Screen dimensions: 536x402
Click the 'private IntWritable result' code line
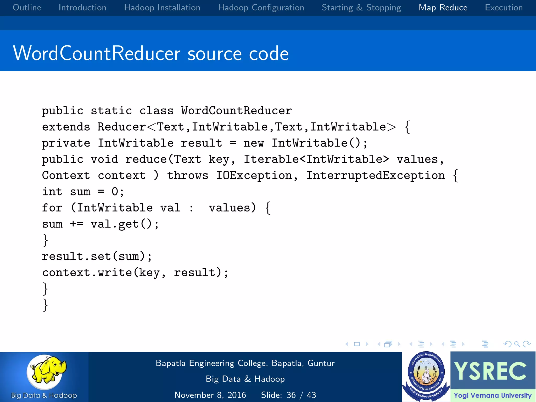tap(205, 143)
